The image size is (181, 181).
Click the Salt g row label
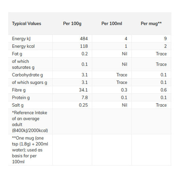pos(18,105)
